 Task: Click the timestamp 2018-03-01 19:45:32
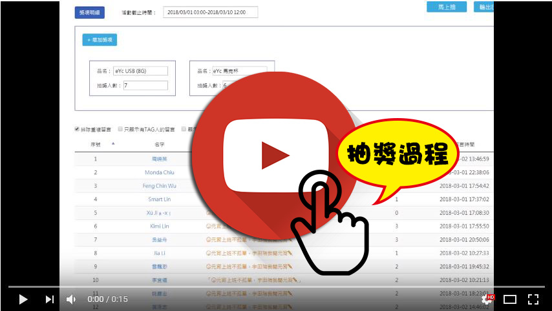464,266
